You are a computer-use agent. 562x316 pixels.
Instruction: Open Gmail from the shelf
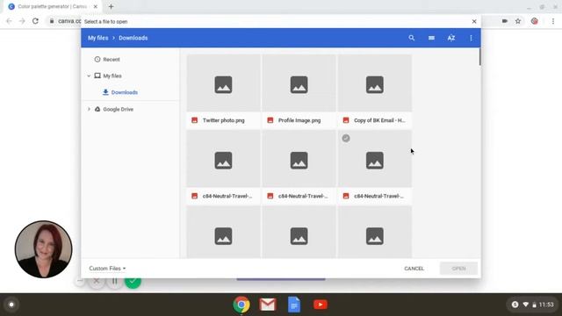(x=268, y=305)
